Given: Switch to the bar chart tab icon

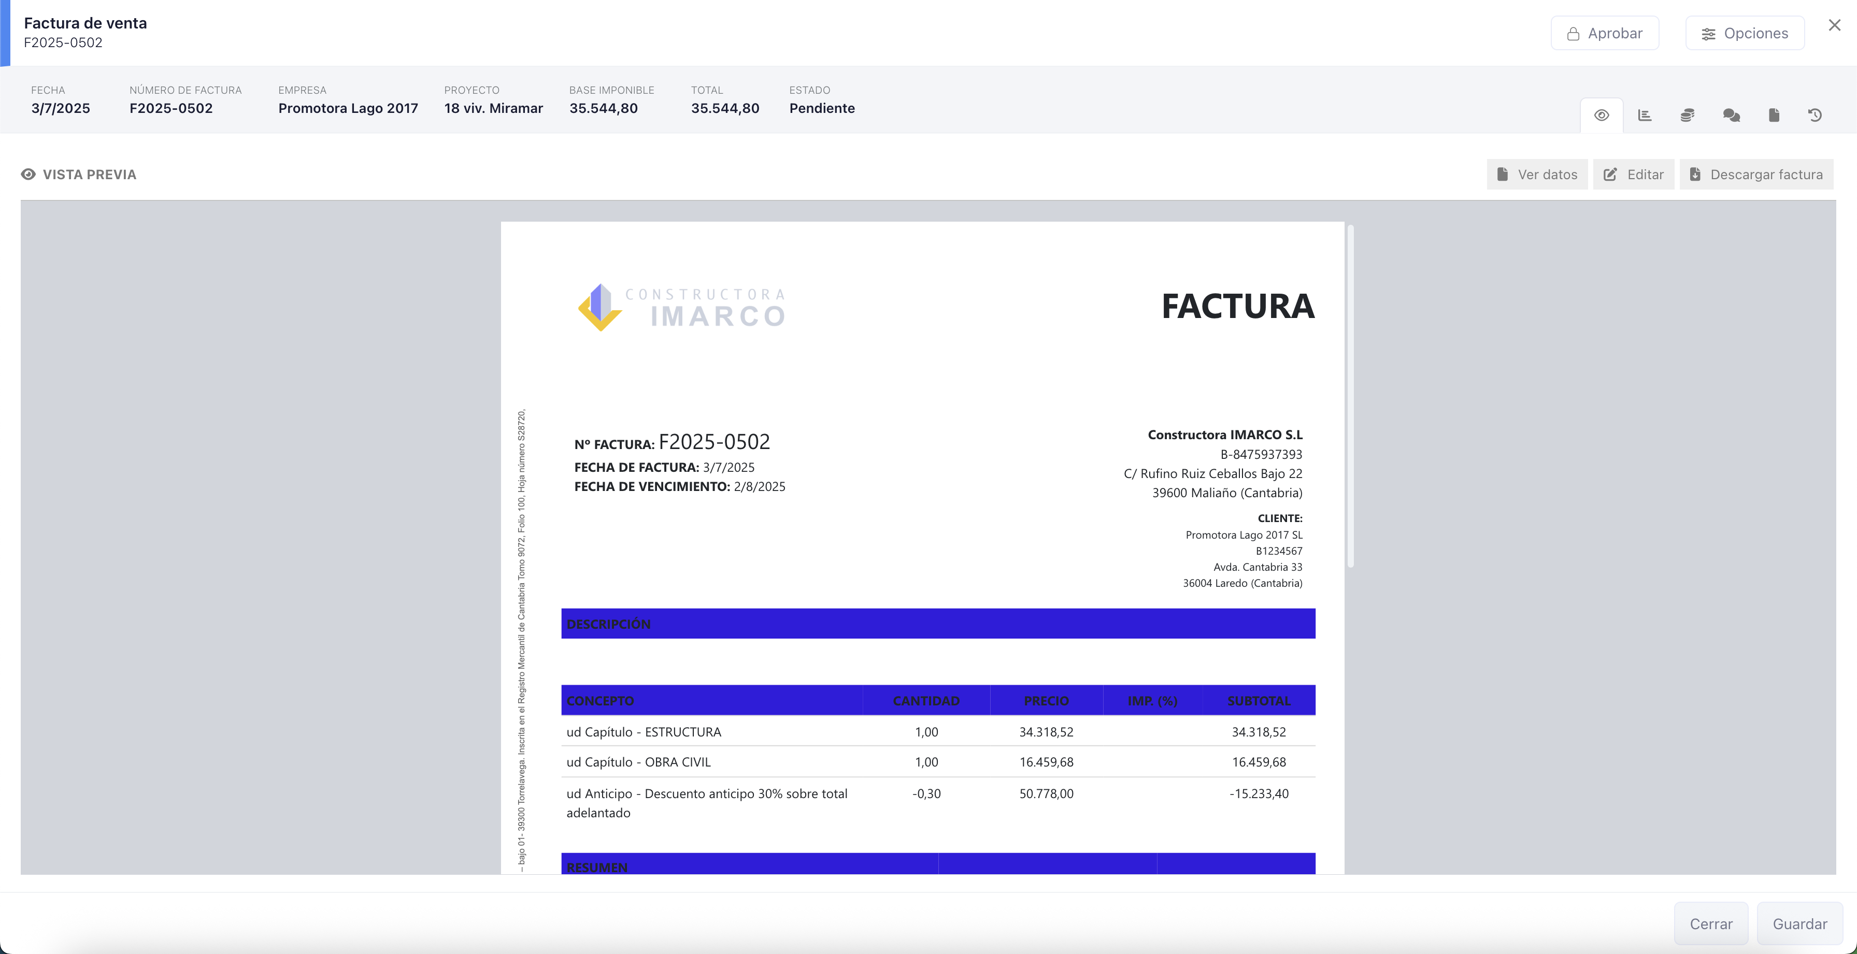Looking at the screenshot, I should point(1645,115).
